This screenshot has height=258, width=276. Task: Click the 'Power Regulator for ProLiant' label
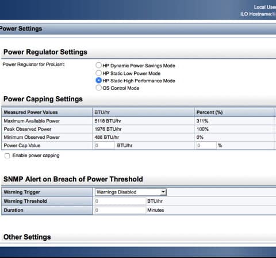[x=33, y=64]
